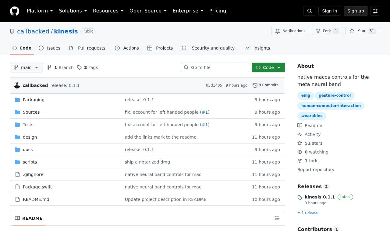Expand the Platform menu
Image resolution: width=390 pixels, height=231 pixels.
click(x=40, y=11)
